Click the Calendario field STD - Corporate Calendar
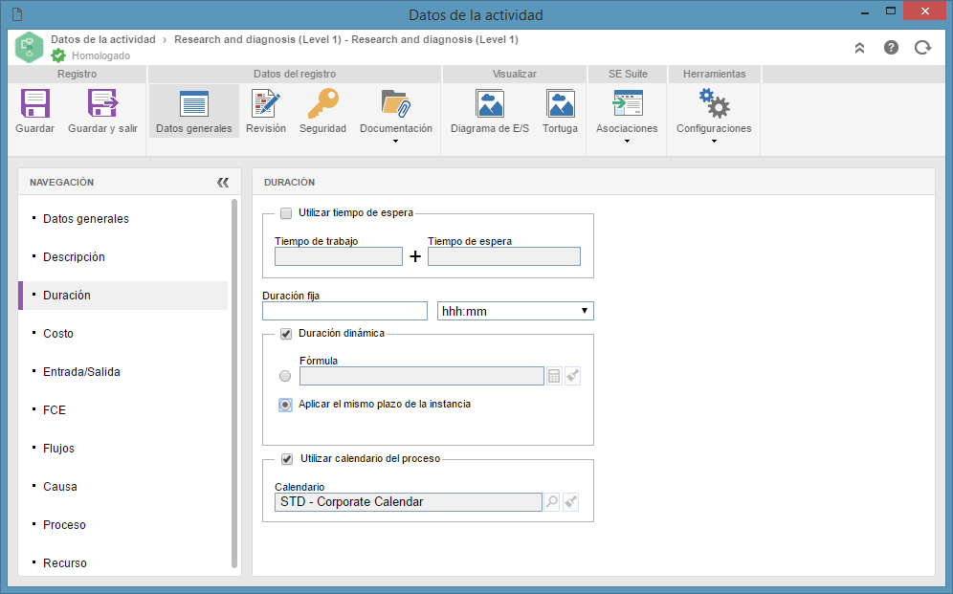 409,501
